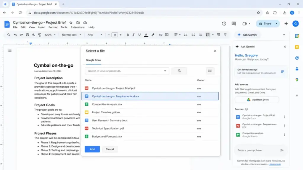Decrease the font size
The width and height of the screenshot is (303, 170).
coord(109,35)
